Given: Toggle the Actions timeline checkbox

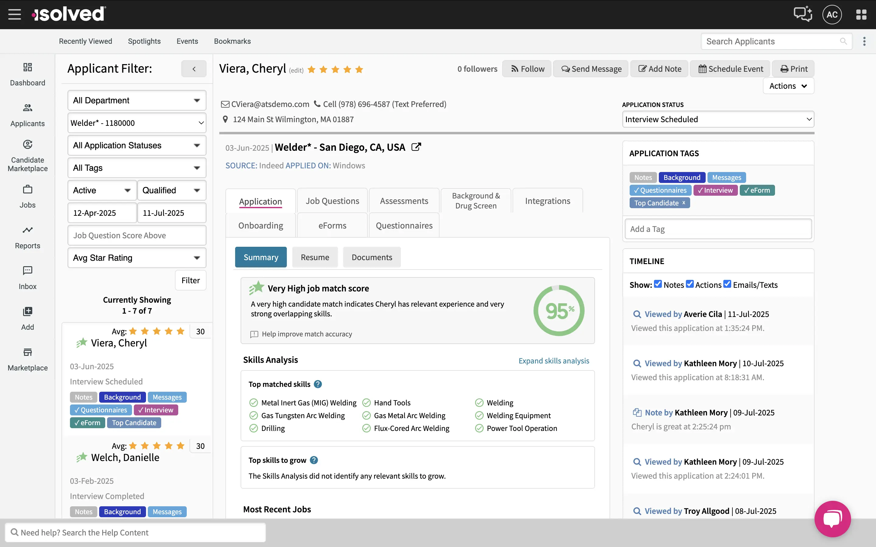Looking at the screenshot, I should [690, 284].
